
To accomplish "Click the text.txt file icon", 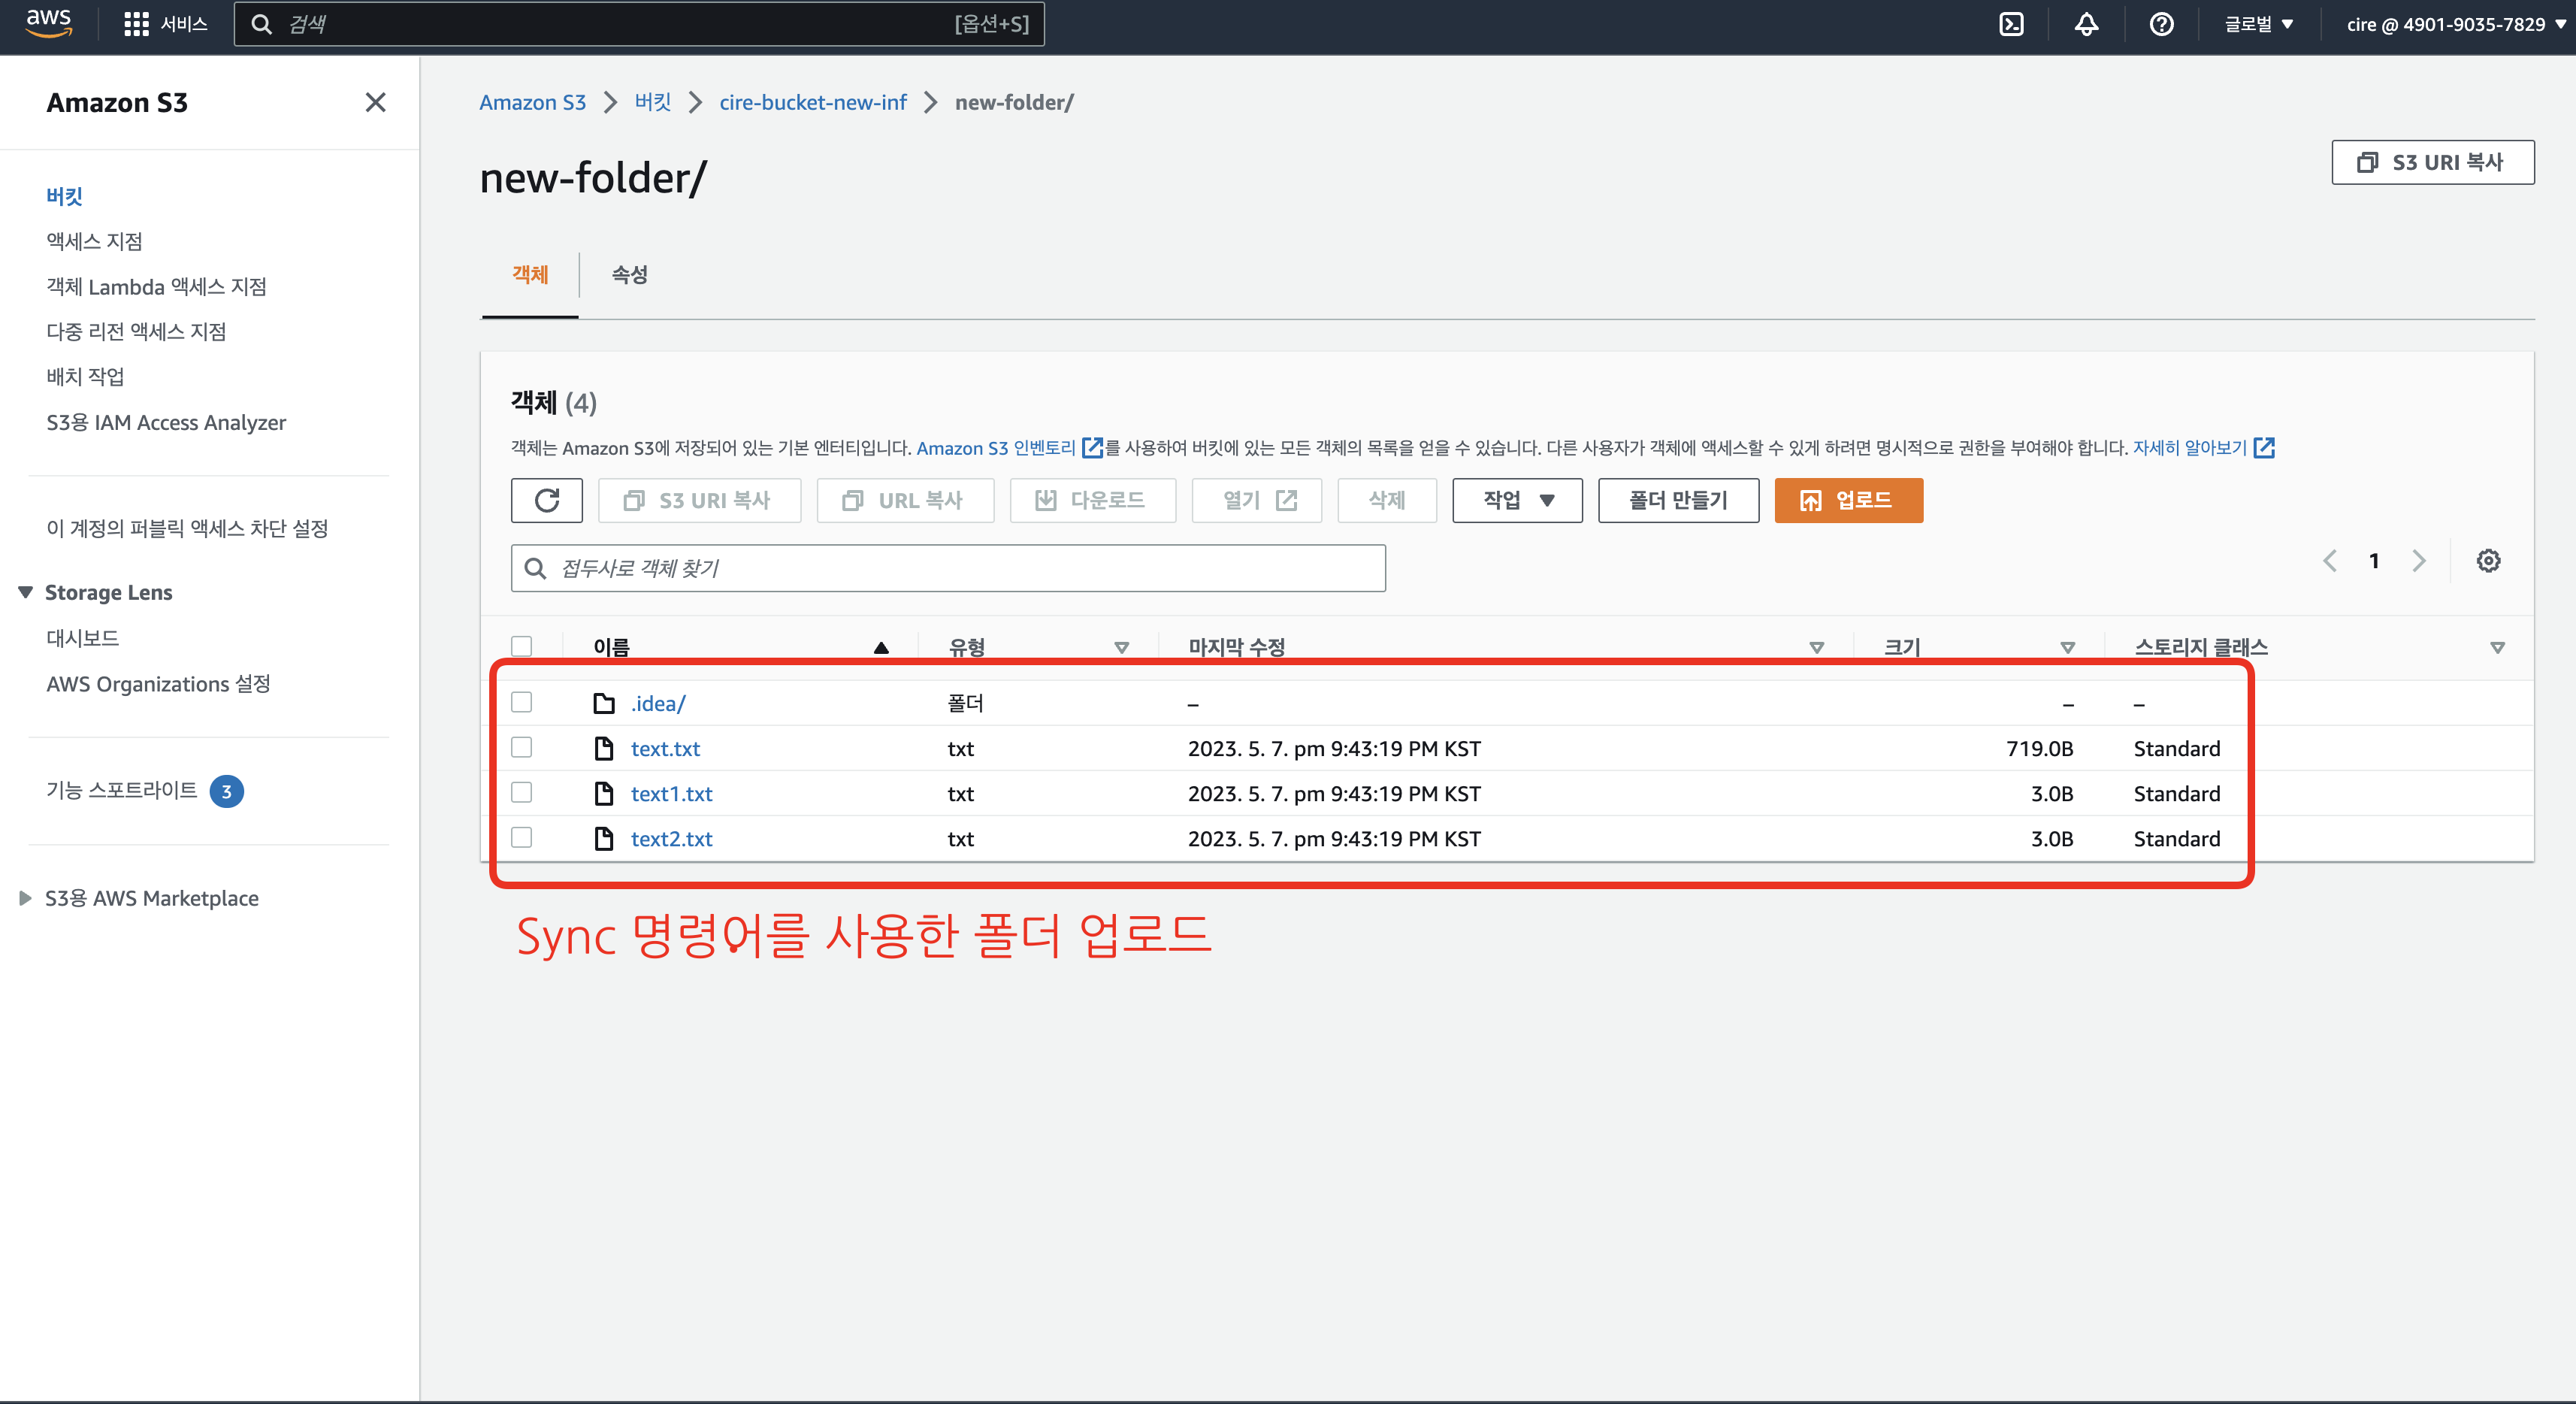I will point(604,748).
